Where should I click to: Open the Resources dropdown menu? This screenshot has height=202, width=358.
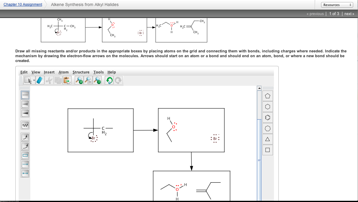tap(337, 5)
